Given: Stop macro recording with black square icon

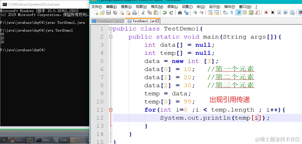Looking at the screenshot, I should [x=273, y=13].
